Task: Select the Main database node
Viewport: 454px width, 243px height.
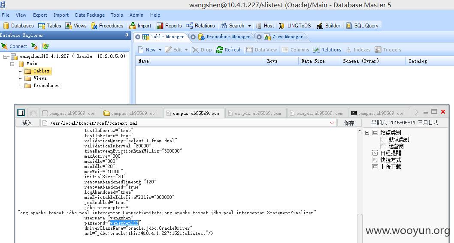Action: click(x=32, y=63)
